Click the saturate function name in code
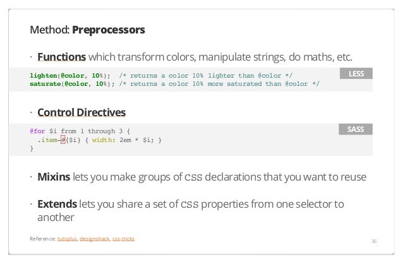Viewport: 403px width, 274px height. 45,84
